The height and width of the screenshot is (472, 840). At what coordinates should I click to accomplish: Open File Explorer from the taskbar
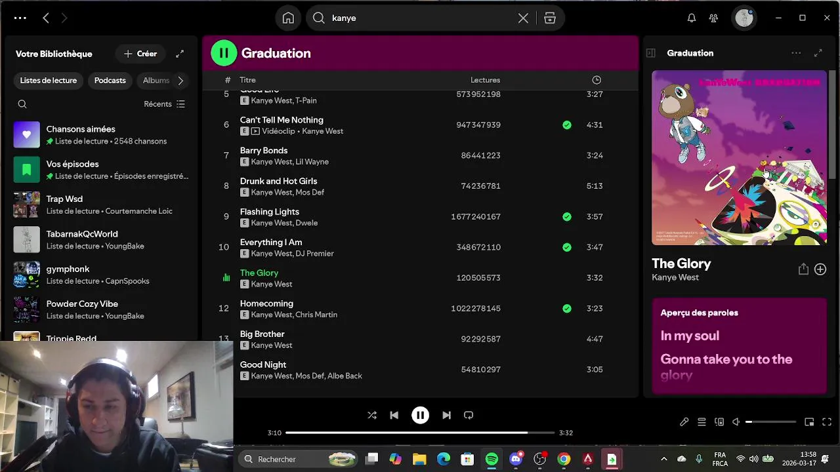419,459
